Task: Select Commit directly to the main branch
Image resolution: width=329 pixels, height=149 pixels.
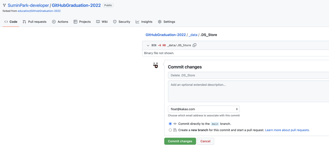Action: (x=170, y=124)
